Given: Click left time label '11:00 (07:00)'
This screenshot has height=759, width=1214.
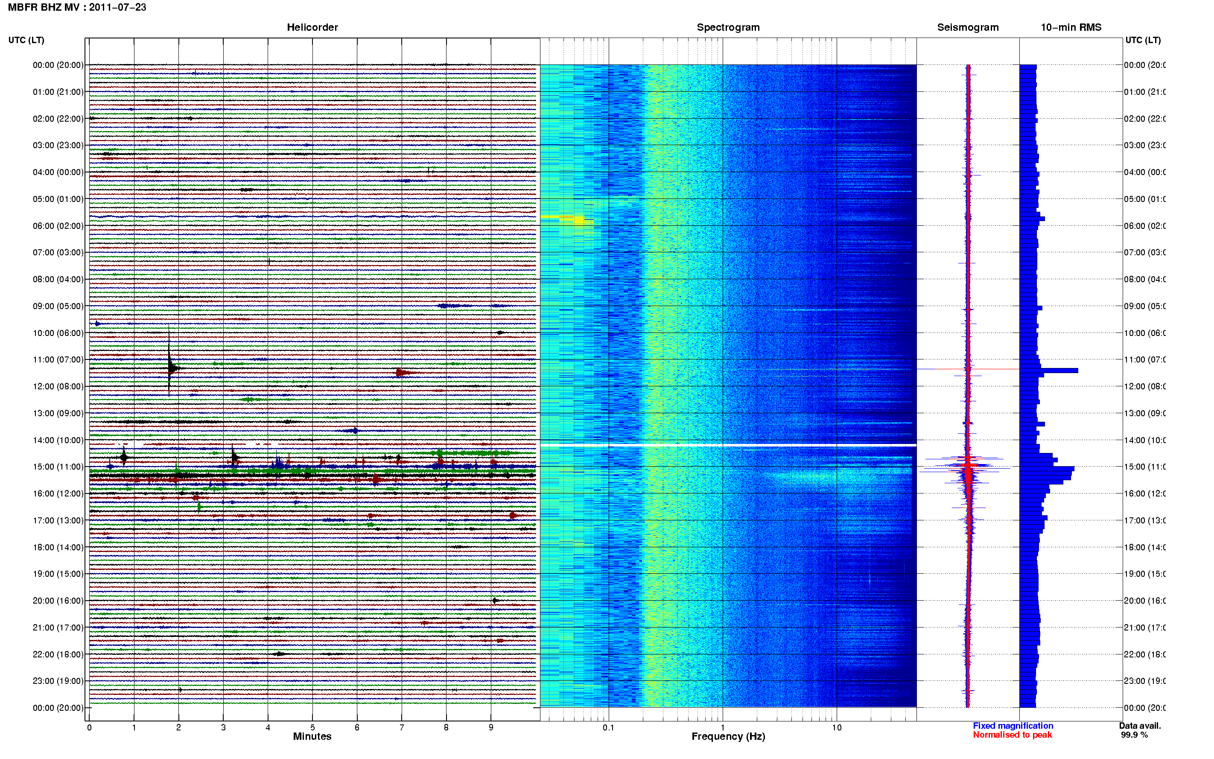Looking at the screenshot, I should [58, 359].
